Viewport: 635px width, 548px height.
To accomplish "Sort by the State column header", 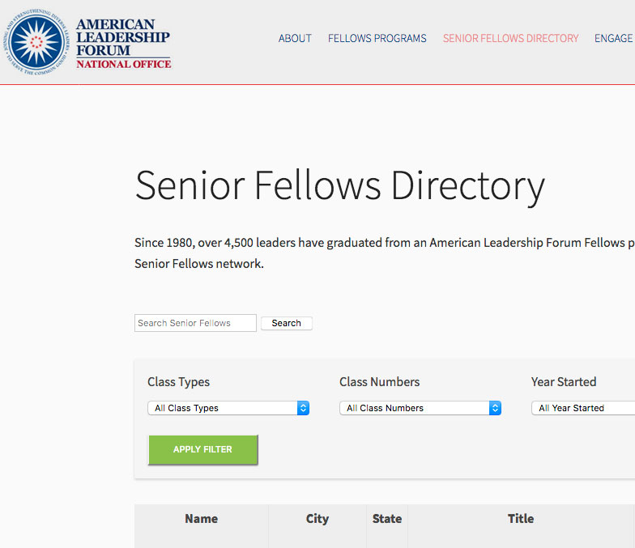I will (387, 518).
